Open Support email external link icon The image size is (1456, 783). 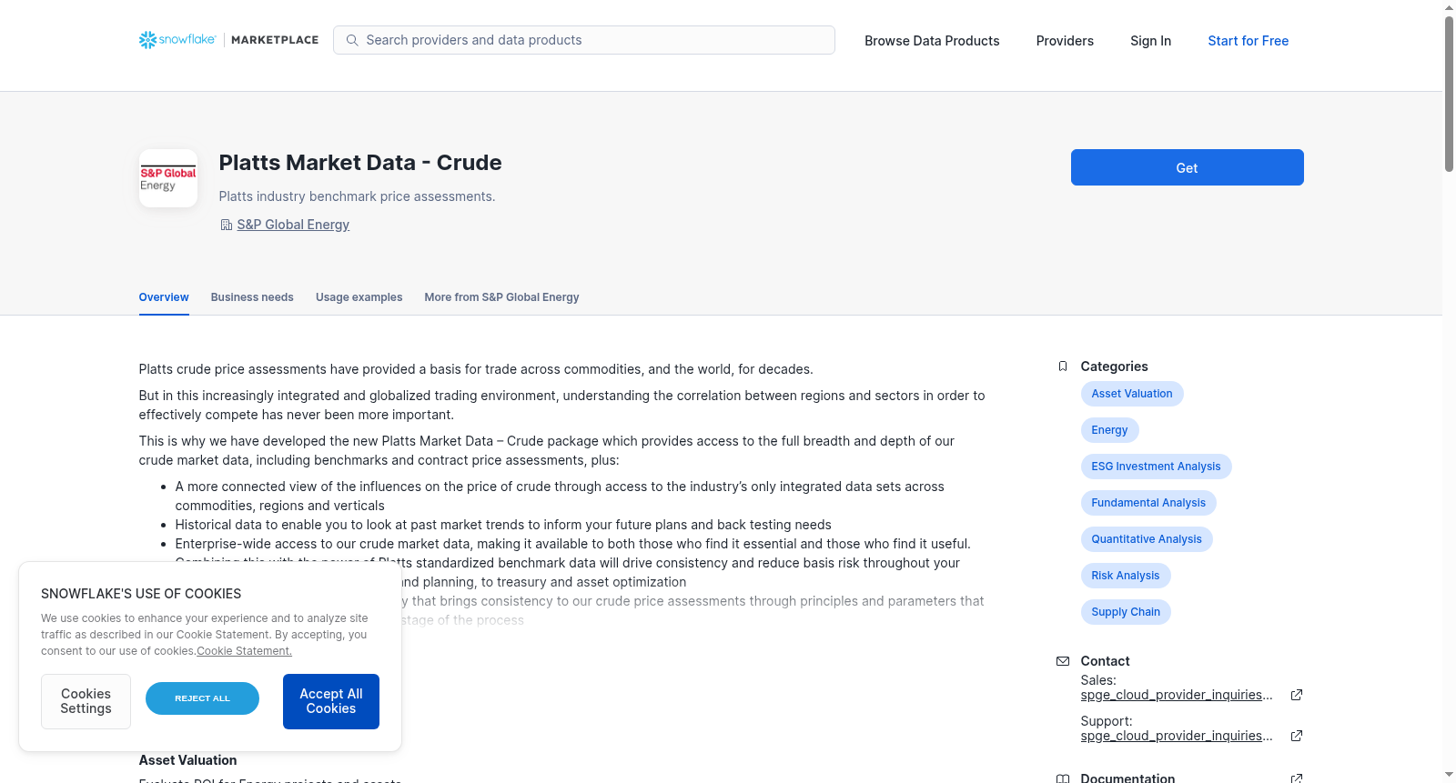click(x=1297, y=736)
